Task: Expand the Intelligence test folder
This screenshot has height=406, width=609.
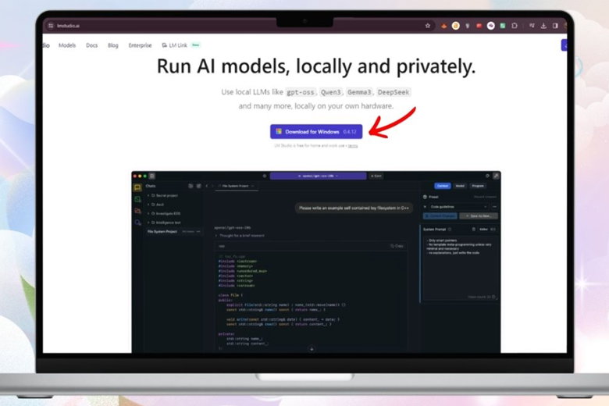Action: click(164, 223)
